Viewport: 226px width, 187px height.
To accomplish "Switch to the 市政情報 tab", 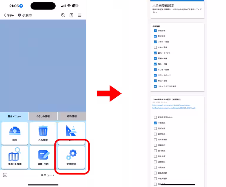I will (72, 117).
